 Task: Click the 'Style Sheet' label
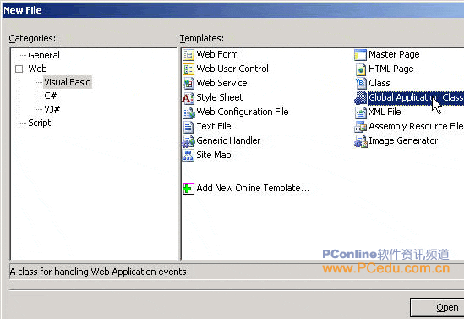tap(220, 97)
